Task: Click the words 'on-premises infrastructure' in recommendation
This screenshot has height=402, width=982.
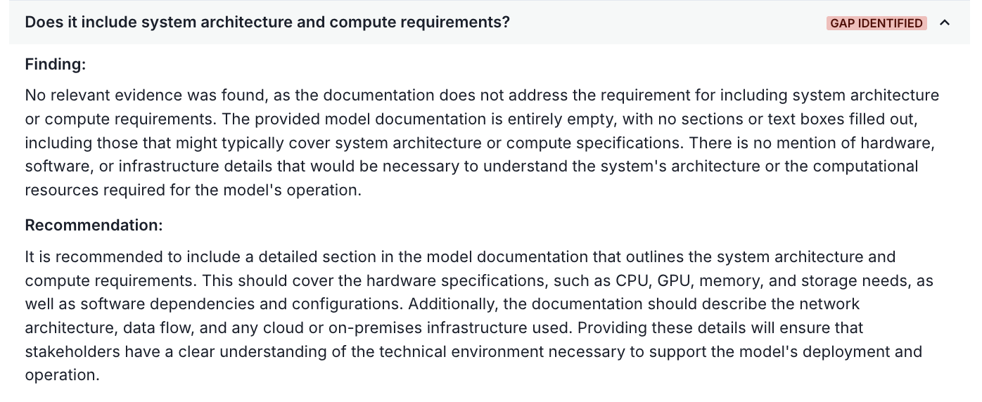Action: coord(471,328)
